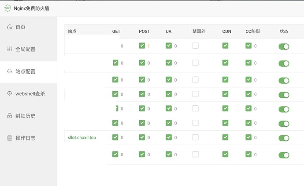
Task: Click the sliders icon for 全局配置
Action: [x=10, y=49]
